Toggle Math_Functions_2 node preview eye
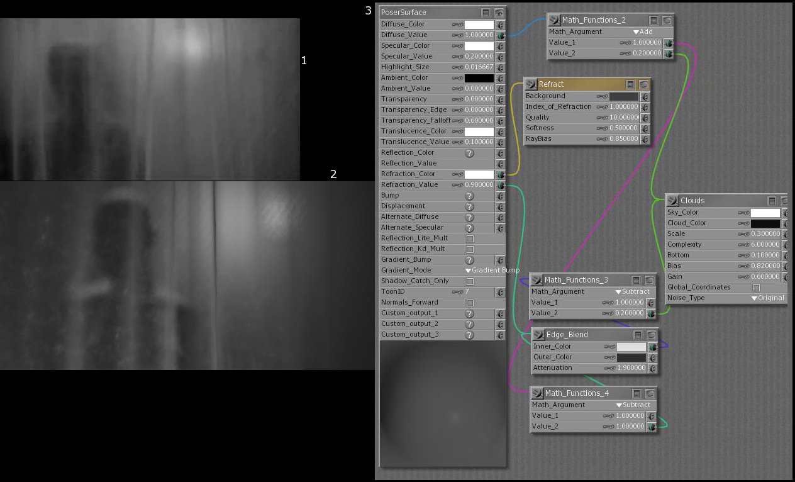Image resolution: width=795 pixels, height=482 pixels. tap(667, 20)
